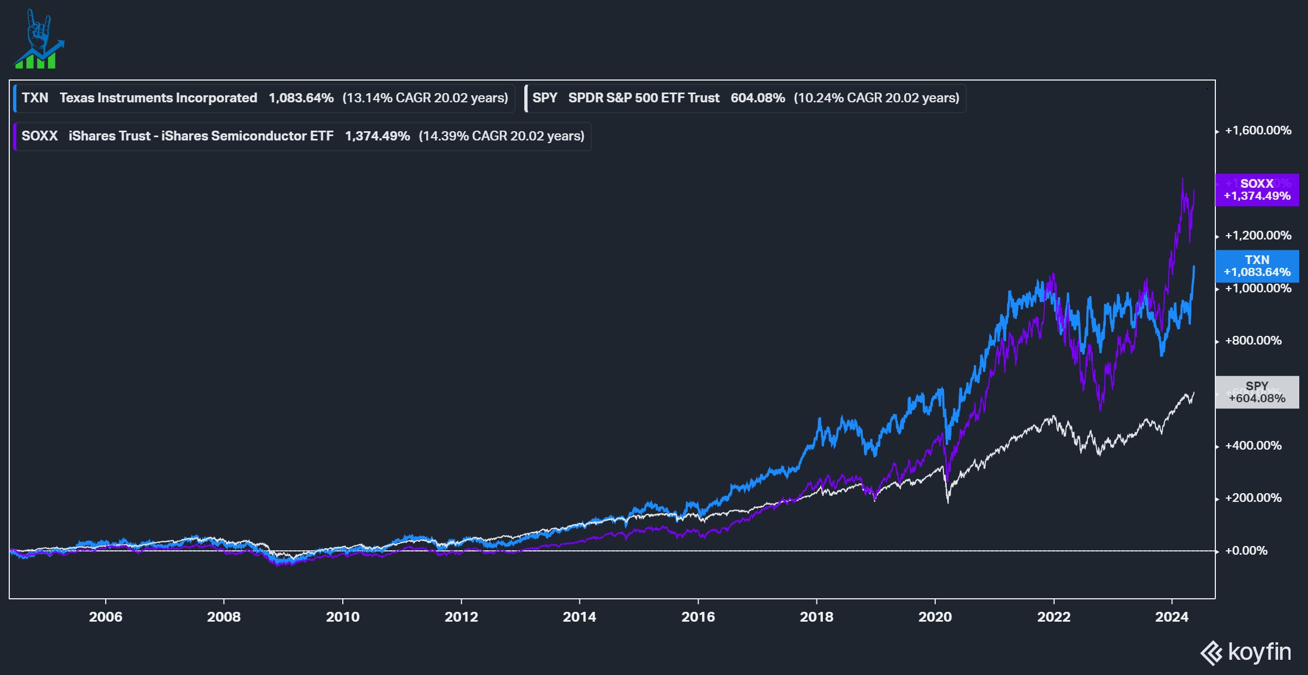Click the 2024 x-axis label

pos(1172,617)
